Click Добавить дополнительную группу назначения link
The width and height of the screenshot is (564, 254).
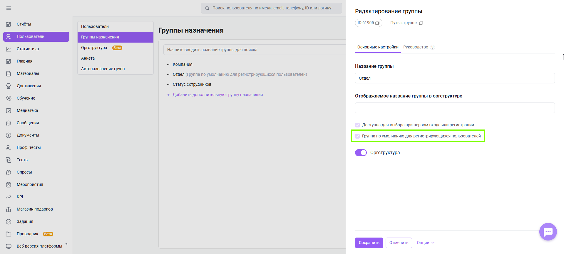(218, 95)
